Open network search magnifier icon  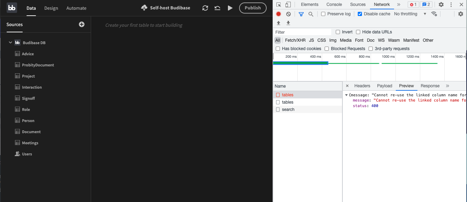pos(311,14)
